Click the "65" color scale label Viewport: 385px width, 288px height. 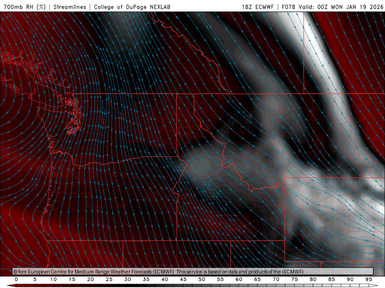[257, 279]
